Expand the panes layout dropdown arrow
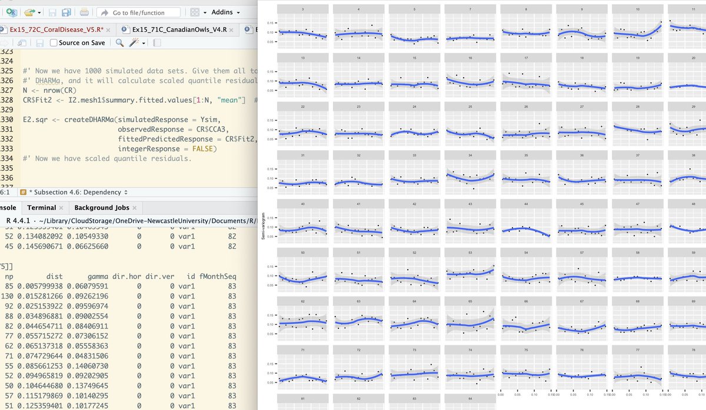 coord(204,12)
